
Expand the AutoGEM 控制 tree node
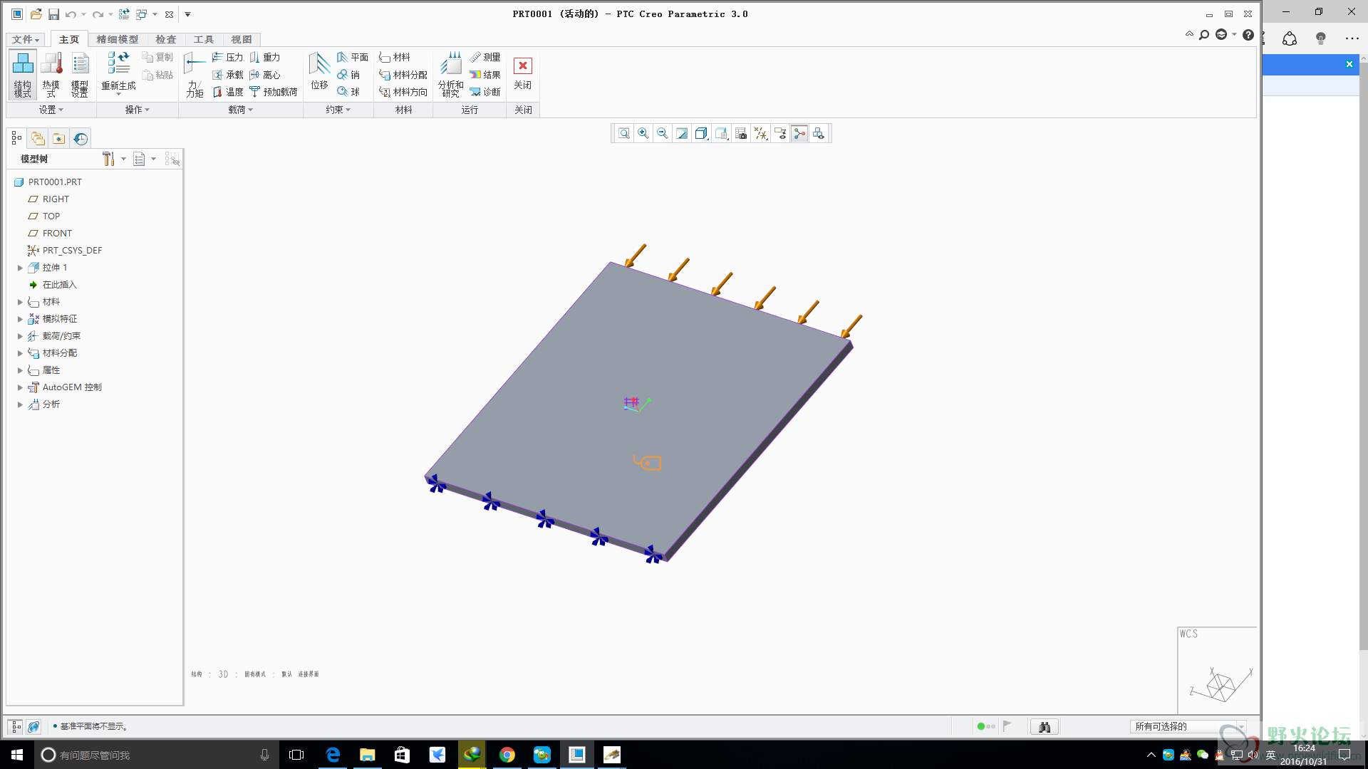coord(20,387)
